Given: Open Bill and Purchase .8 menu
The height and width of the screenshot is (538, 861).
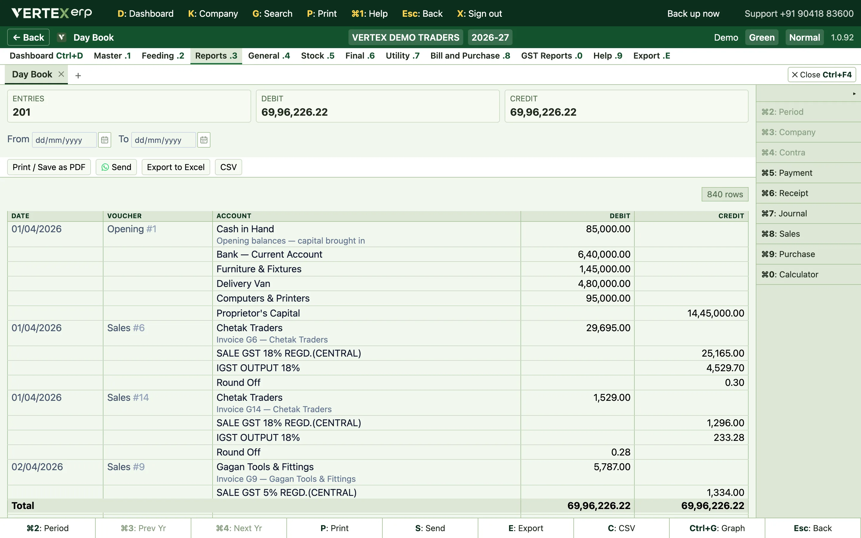Looking at the screenshot, I should click(x=470, y=56).
